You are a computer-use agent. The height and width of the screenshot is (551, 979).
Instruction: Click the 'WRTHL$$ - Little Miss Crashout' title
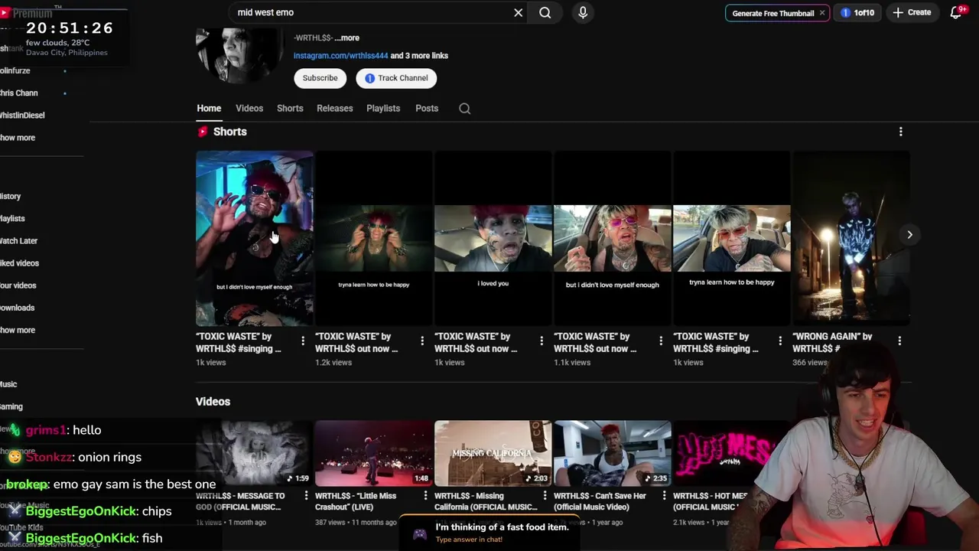(356, 501)
